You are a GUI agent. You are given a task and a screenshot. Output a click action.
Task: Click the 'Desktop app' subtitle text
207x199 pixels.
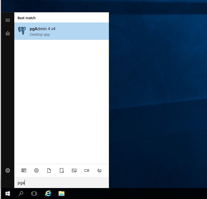pos(40,35)
